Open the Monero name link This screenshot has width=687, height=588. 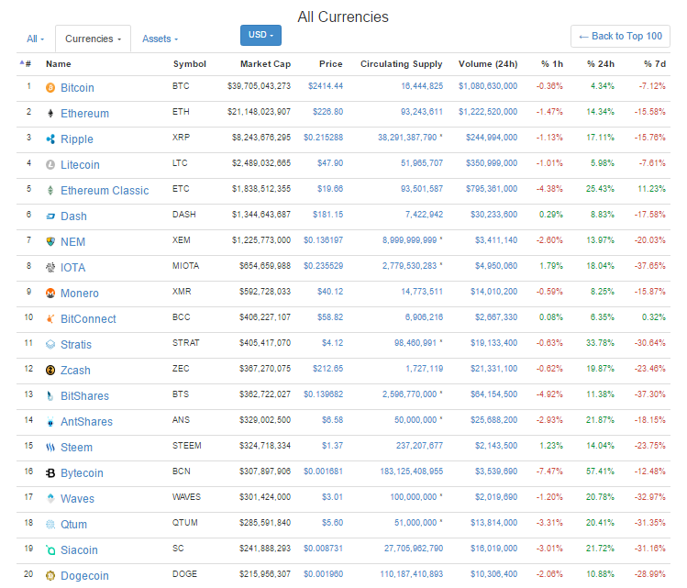click(79, 294)
